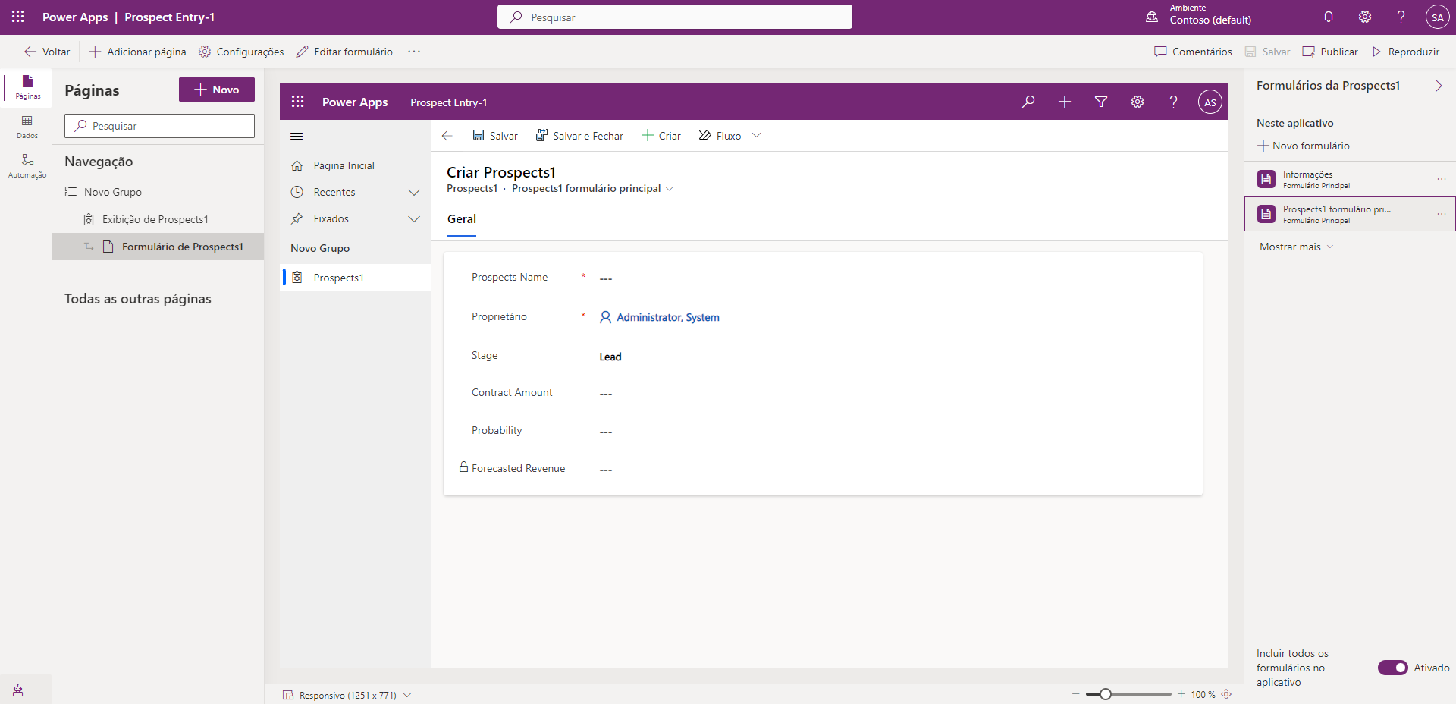Open the app launcher waffle in top bar
Viewport: 1456px width, 704px height.
tap(17, 17)
